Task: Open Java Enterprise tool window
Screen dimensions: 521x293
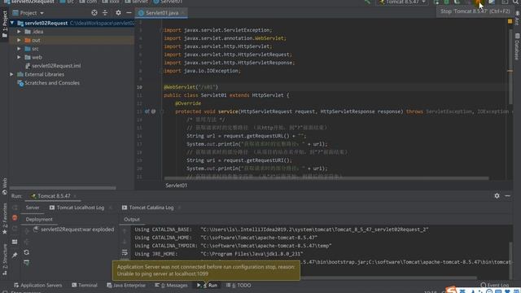Action: pyautogui.click(x=126, y=286)
